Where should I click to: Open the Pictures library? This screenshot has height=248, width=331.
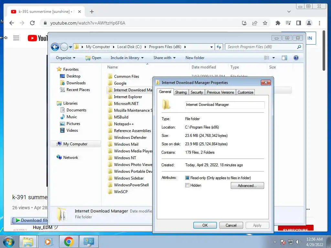coord(73,124)
